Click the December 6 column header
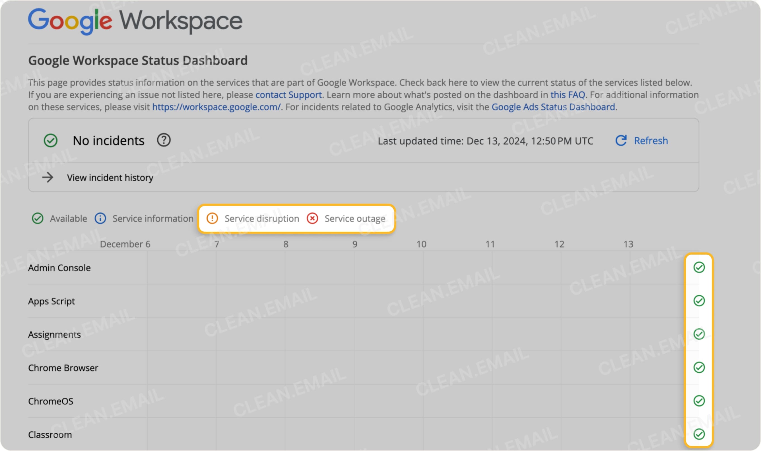This screenshot has width=761, height=451. pos(125,244)
